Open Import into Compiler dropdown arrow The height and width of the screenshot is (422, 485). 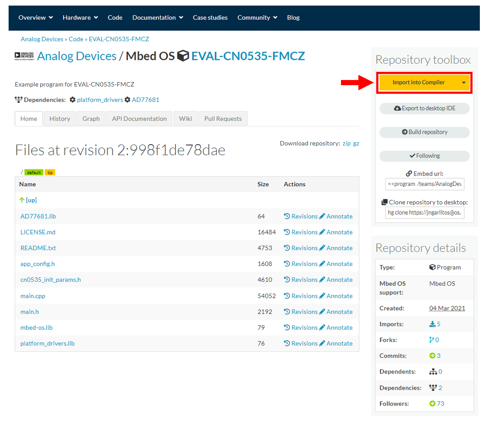tap(464, 83)
